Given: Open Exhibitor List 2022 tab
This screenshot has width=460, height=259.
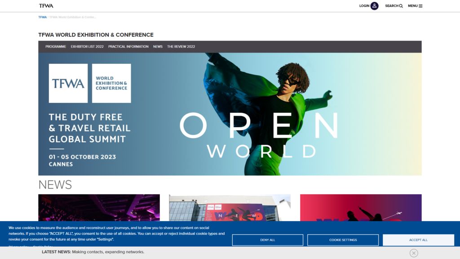Looking at the screenshot, I should pos(87,47).
